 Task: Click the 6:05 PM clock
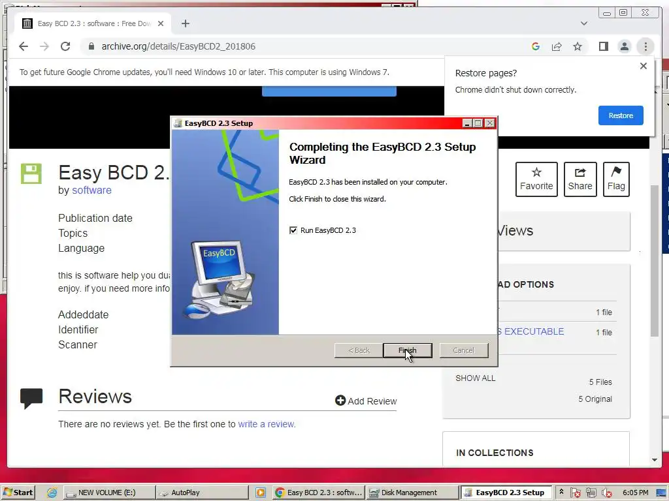point(635,493)
